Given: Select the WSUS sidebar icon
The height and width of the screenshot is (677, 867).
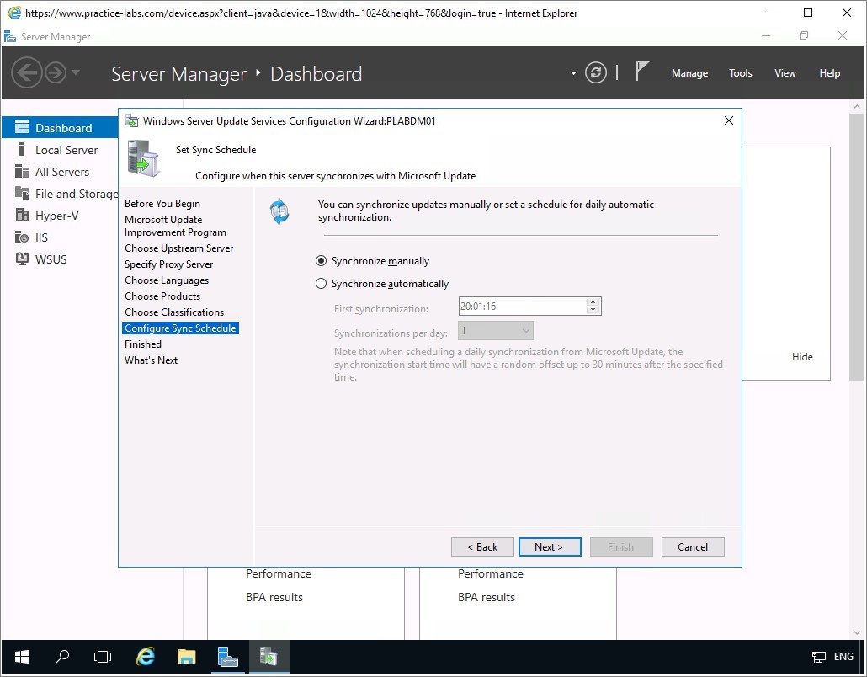Looking at the screenshot, I should [x=22, y=259].
